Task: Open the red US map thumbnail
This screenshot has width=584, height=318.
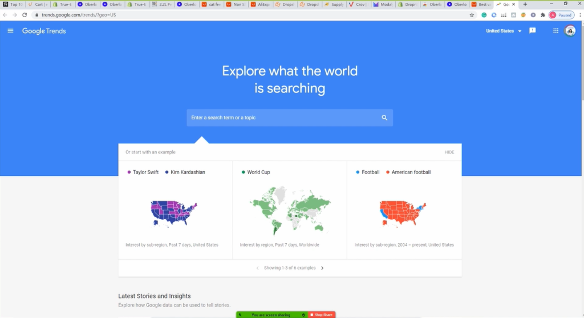Action: pyautogui.click(x=403, y=214)
